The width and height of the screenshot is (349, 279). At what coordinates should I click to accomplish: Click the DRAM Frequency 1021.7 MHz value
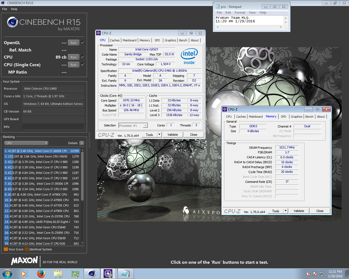point(287,147)
